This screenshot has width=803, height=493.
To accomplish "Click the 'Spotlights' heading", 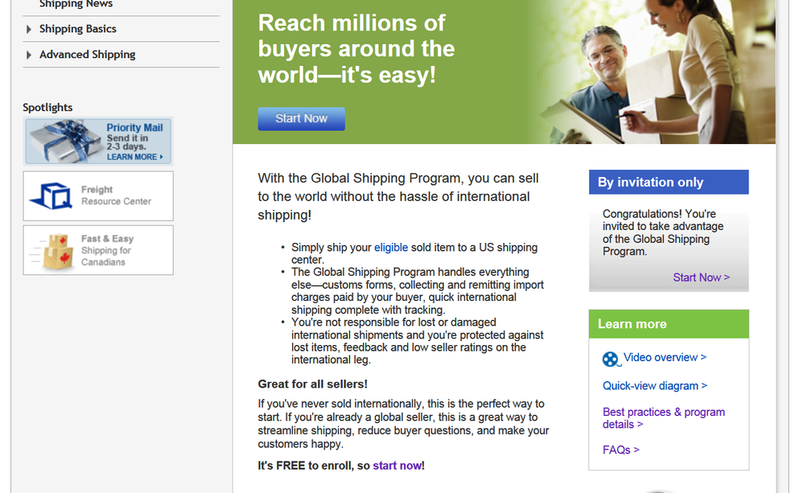I will point(47,108).
